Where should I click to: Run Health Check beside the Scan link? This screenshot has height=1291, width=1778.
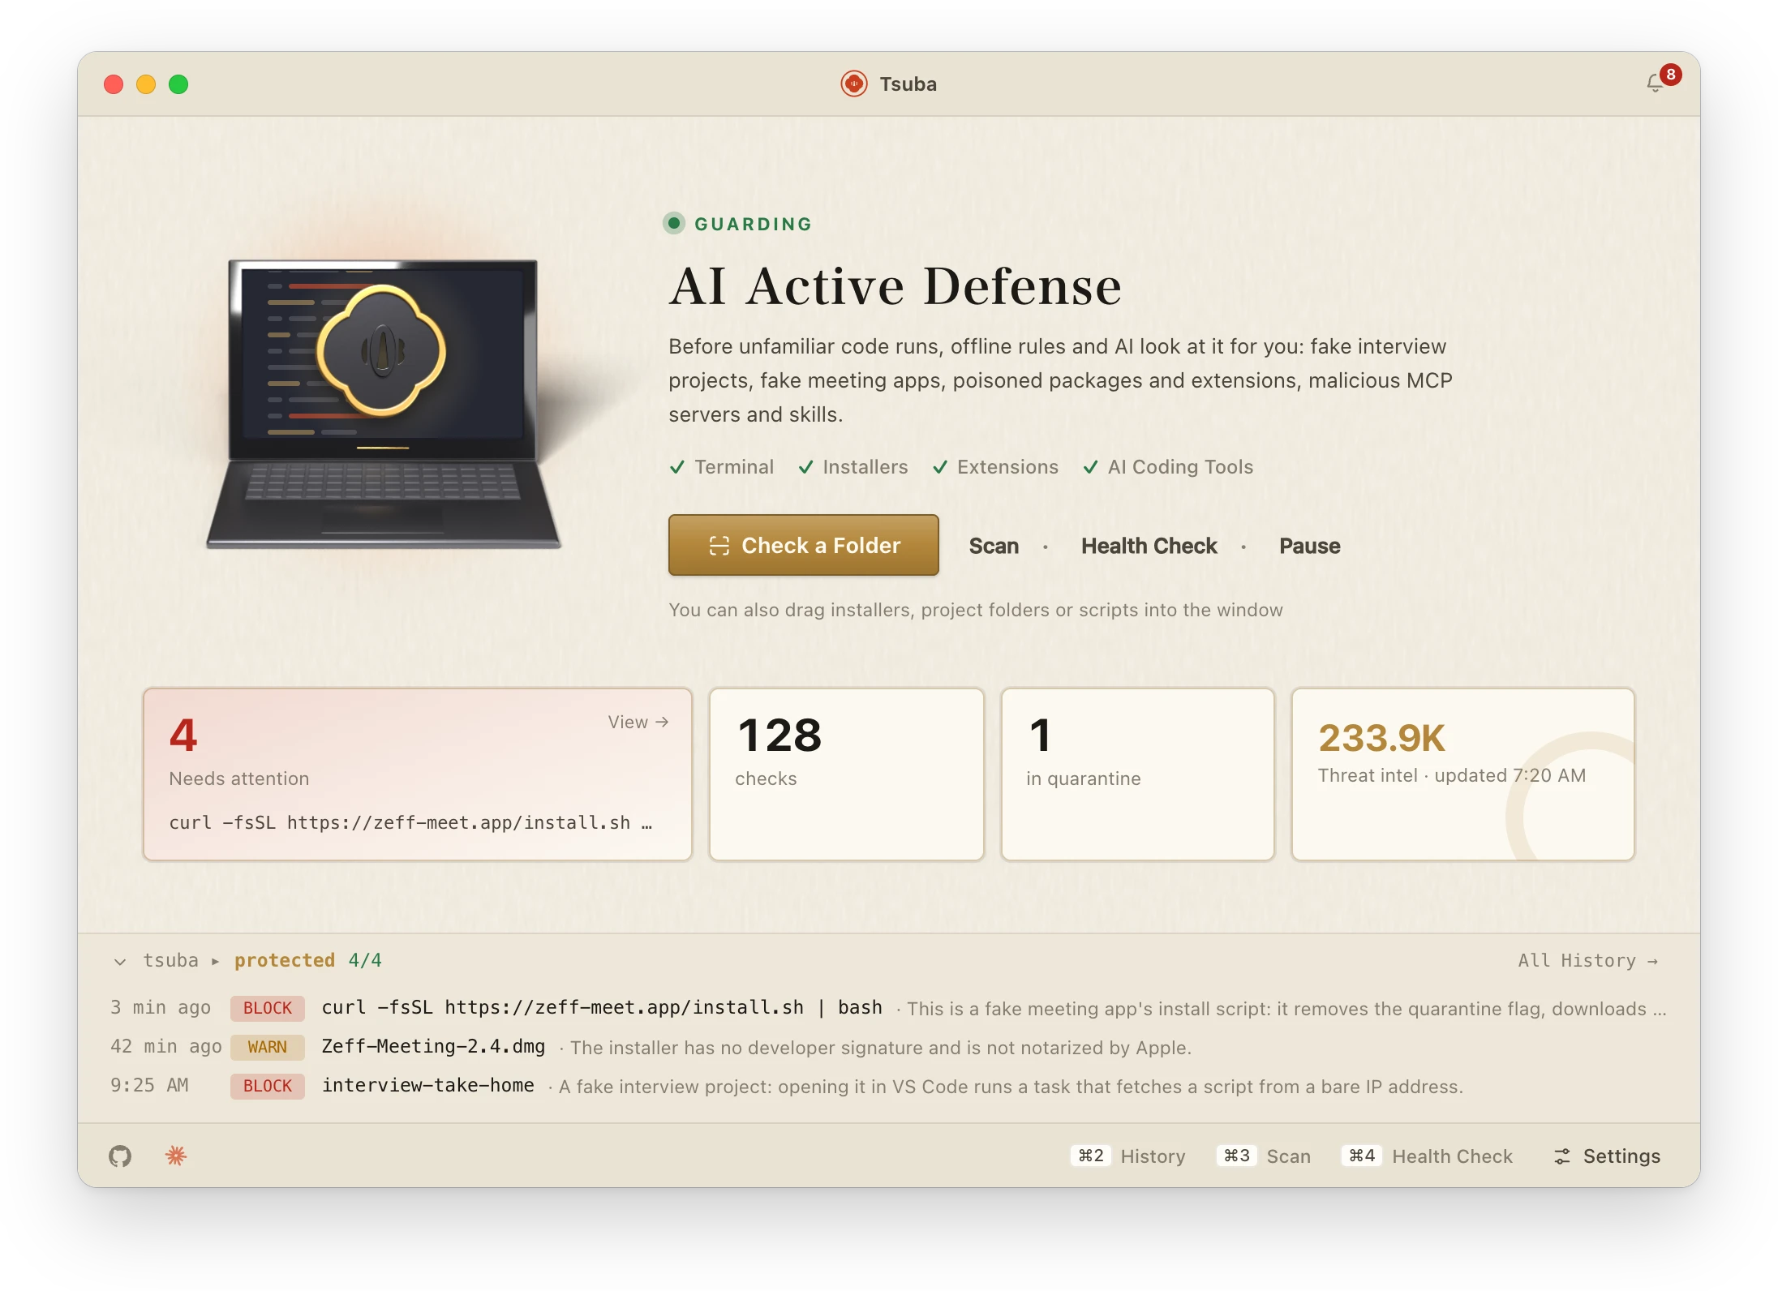[x=1149, y=546]
